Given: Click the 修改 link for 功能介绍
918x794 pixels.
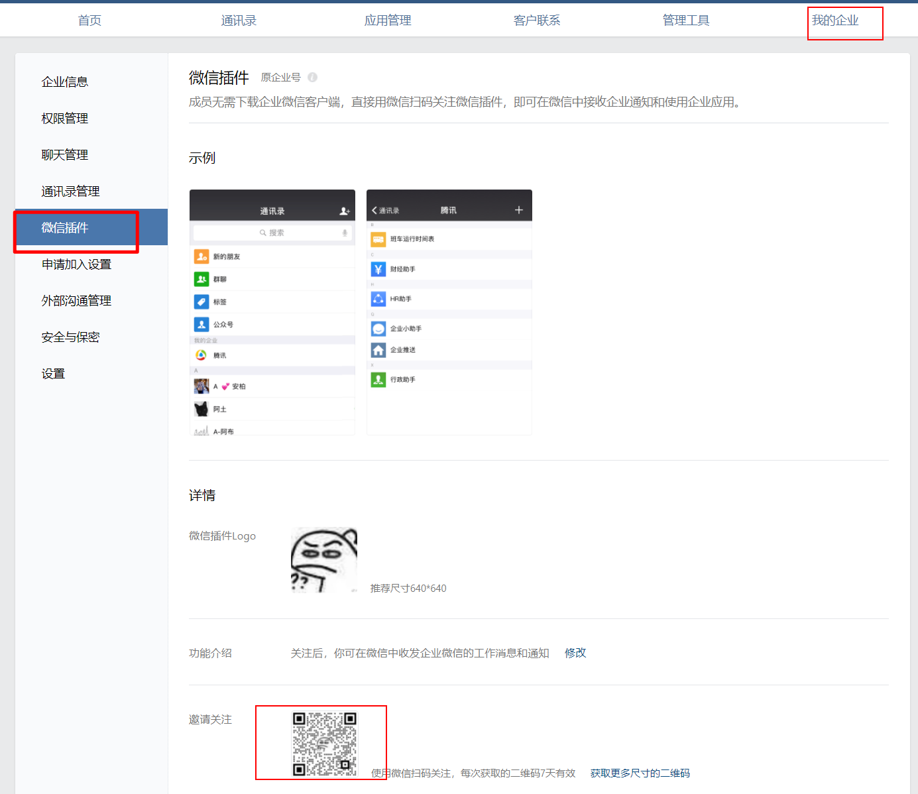Looking at the screenshot, I should coord(575,653).
